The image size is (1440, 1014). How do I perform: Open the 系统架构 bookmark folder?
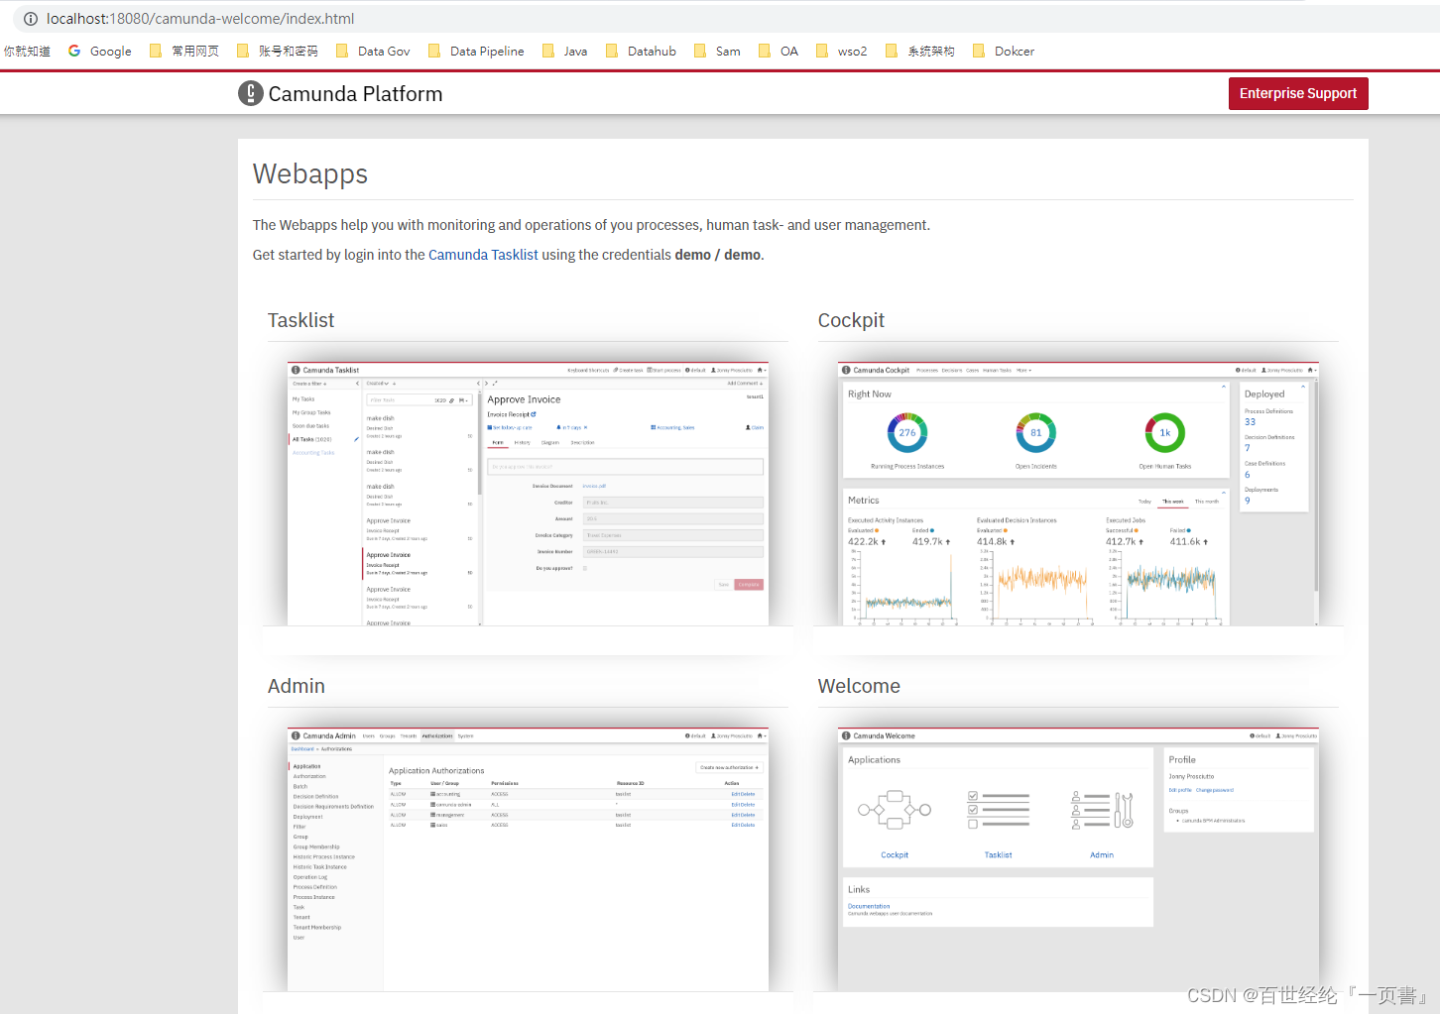point(920,52)
